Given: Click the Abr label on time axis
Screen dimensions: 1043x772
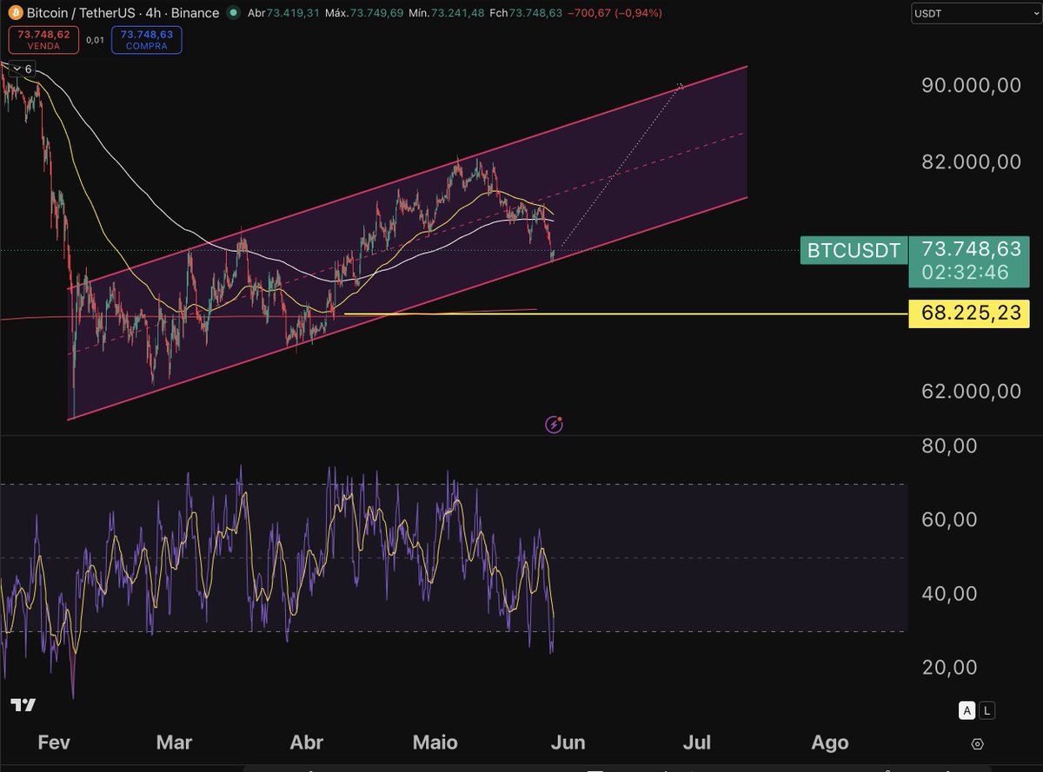Looking at the screenshot, I should (306, 742).
